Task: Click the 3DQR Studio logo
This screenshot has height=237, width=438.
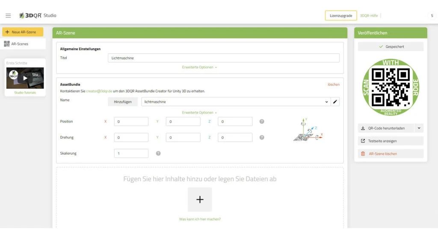Action: click(x=38, y=16)
